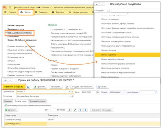The image size is (162, 129).
Task: Add Прием на работу to favorites
Action: point(16,80)
